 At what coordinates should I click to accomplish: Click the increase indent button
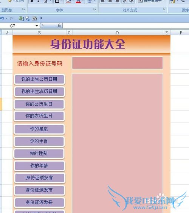[x=131, y=1]
